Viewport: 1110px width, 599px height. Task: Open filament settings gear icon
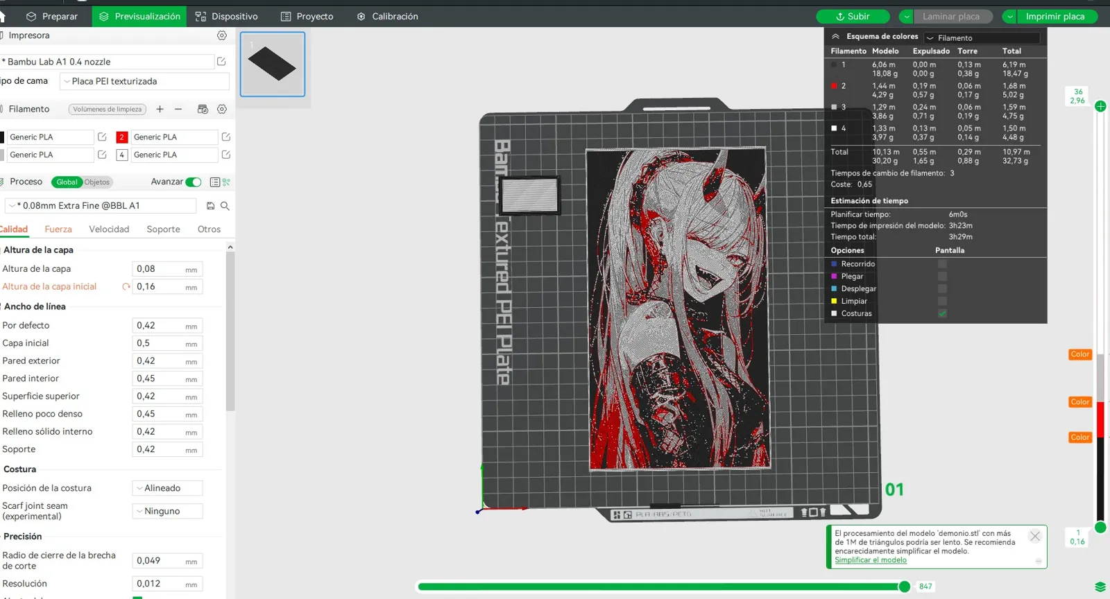pos(222,109)
